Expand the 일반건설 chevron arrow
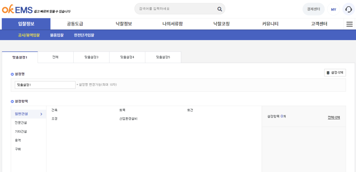The width and height of the screenshot is (356, 172). [41, 114]
